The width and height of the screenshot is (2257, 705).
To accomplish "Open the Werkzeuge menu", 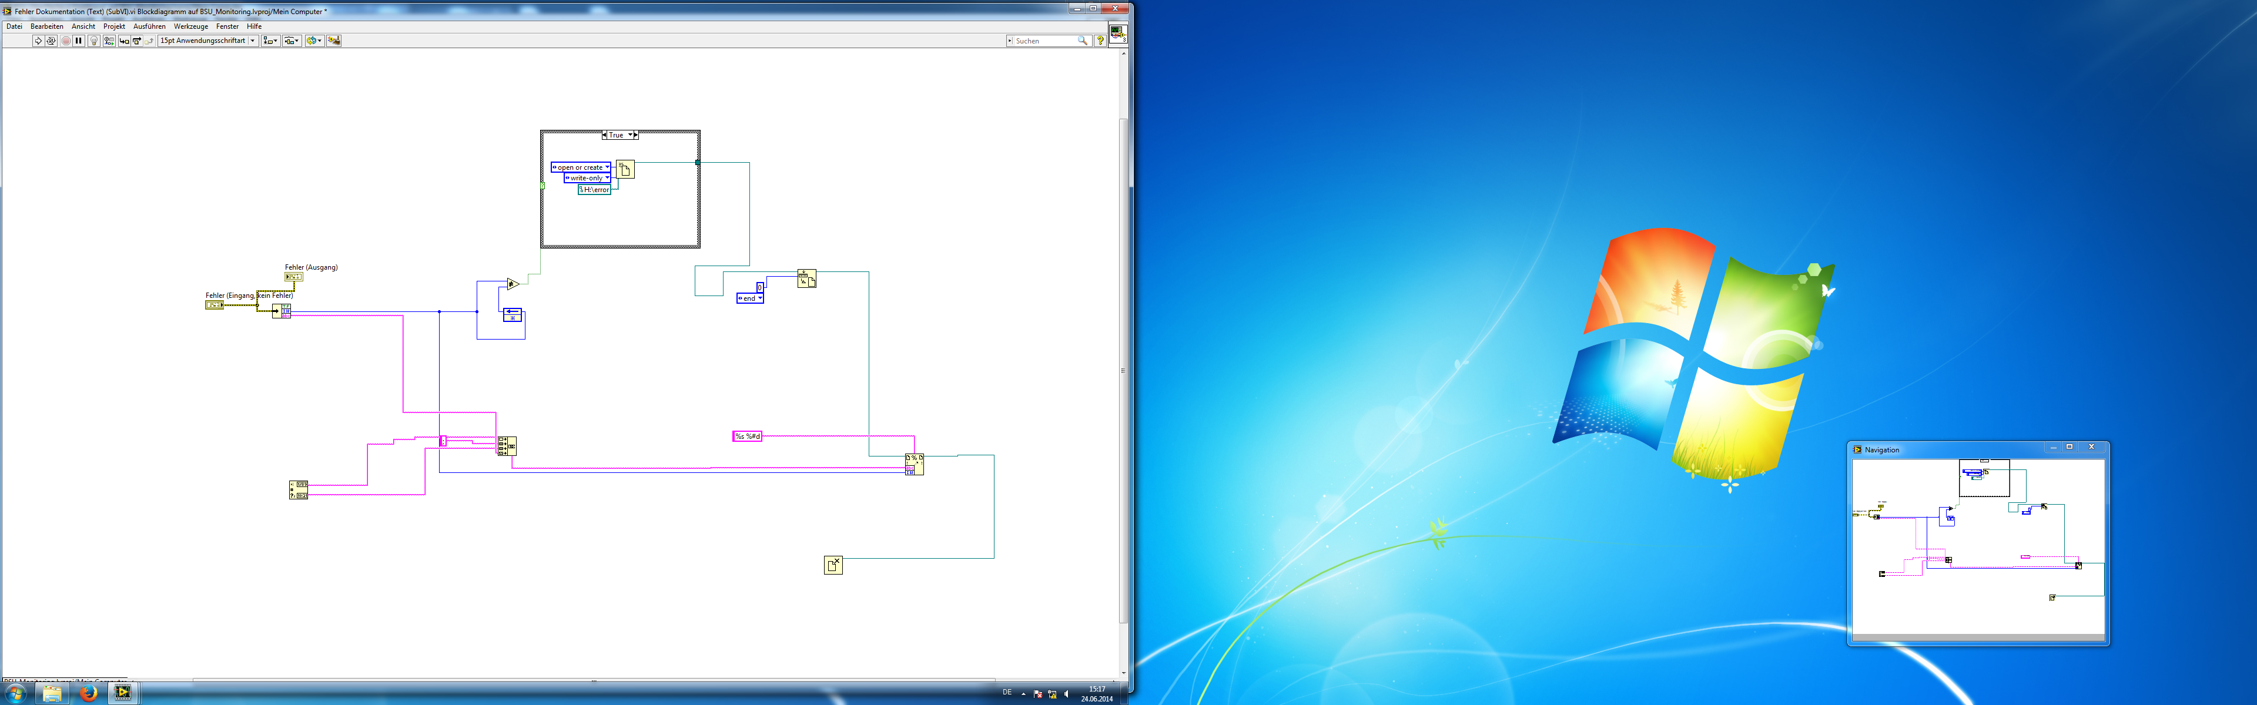I will pos(191,26).
